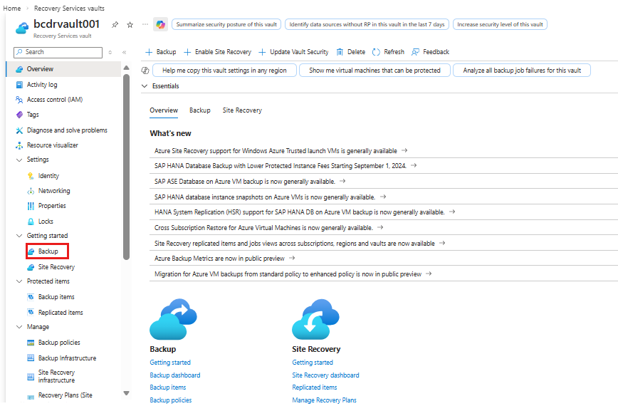
Task: Click the sidebar scroll down arrow
Action: [x=126, y=393]
